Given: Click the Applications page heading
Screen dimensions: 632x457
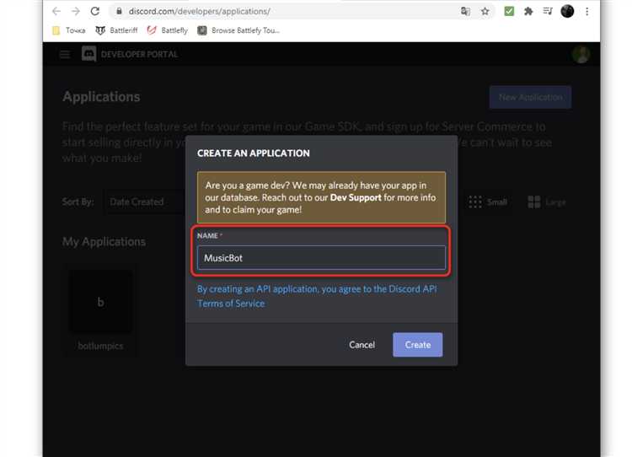Looking at the screenshot, I should (101, 97).
